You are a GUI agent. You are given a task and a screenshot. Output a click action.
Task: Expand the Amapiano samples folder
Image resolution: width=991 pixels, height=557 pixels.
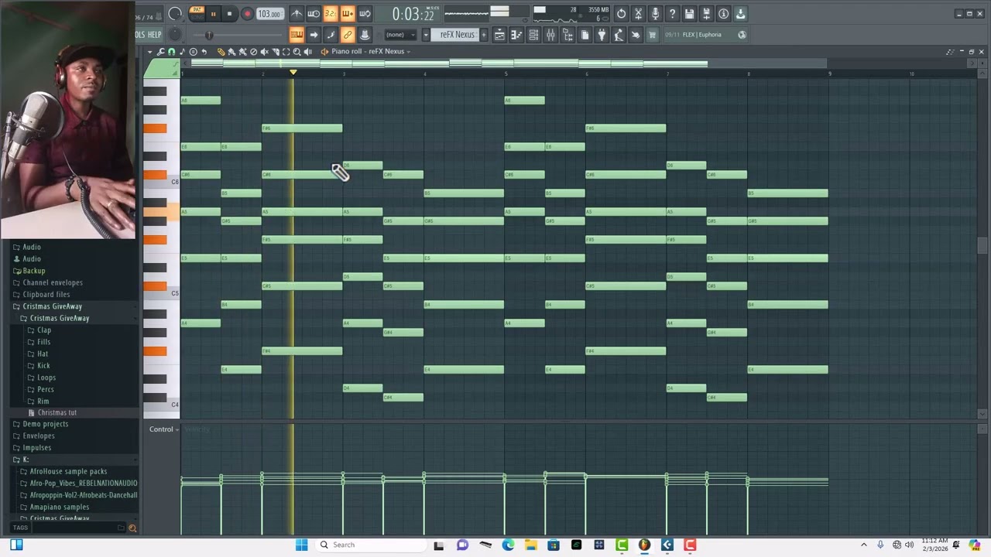[x=60, y=507]
